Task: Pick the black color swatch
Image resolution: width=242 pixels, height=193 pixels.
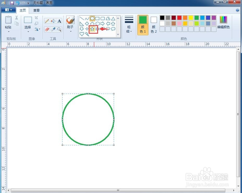Action: (162, 18)
